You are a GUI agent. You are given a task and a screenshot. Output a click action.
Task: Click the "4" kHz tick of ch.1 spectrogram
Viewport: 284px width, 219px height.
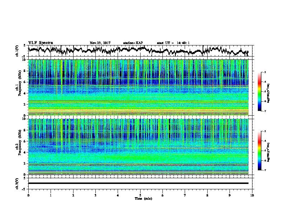click(x=25, y=93)
